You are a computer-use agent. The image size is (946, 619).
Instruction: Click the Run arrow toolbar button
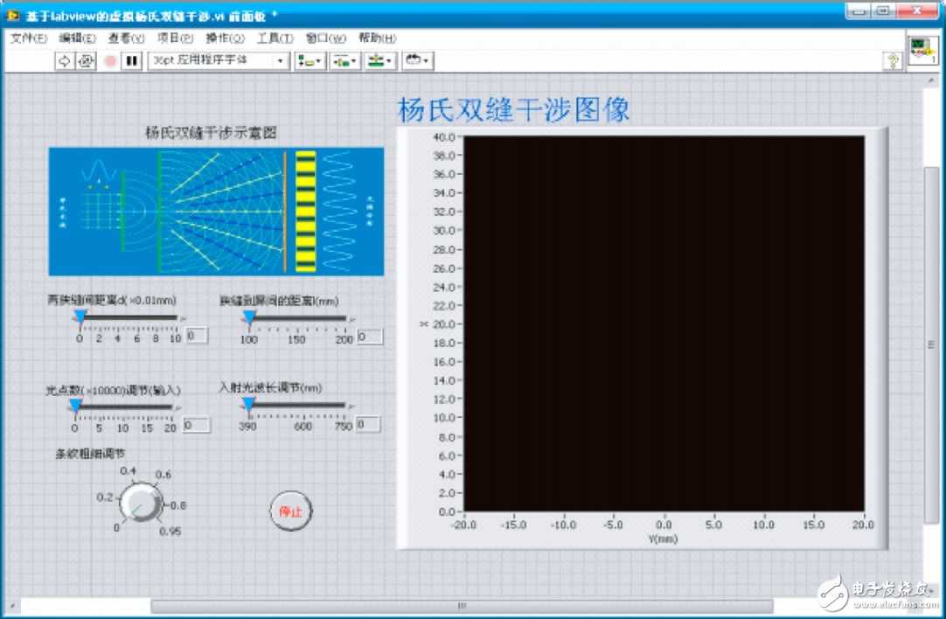click(x=65, y=61)
